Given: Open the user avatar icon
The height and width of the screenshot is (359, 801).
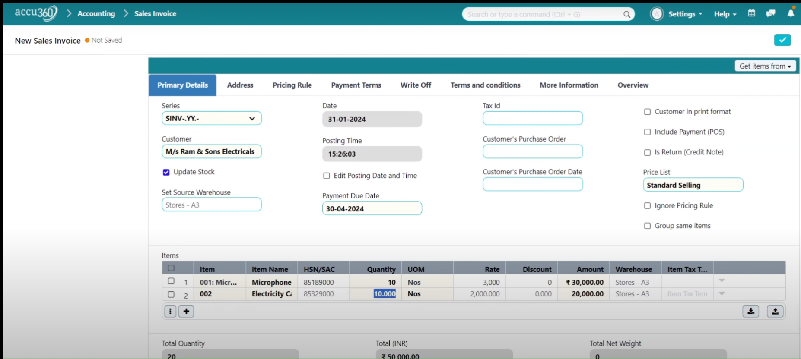Looking at the screenshot, I should click(657, 14).
